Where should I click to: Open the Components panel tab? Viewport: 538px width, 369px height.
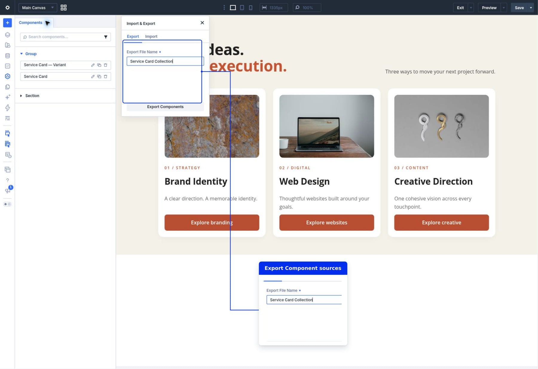[30, 23]
